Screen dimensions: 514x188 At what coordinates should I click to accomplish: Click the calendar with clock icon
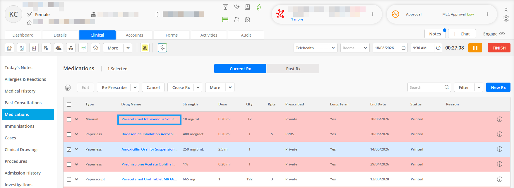[248, 20]
